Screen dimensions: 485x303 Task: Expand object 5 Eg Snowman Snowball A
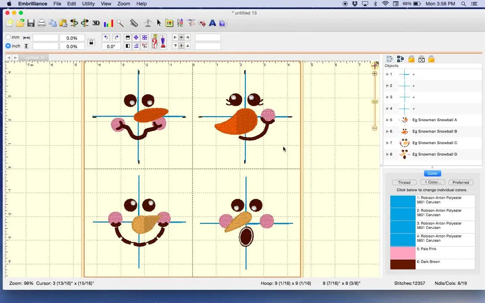(388, 120)
